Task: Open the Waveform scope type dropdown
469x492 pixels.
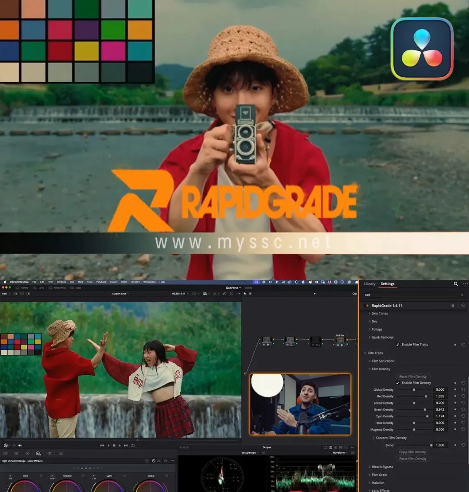Action: (340, 453)
